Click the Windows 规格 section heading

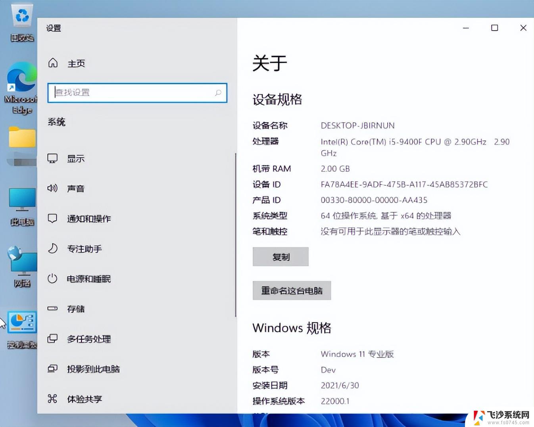(x=292, y=328)
